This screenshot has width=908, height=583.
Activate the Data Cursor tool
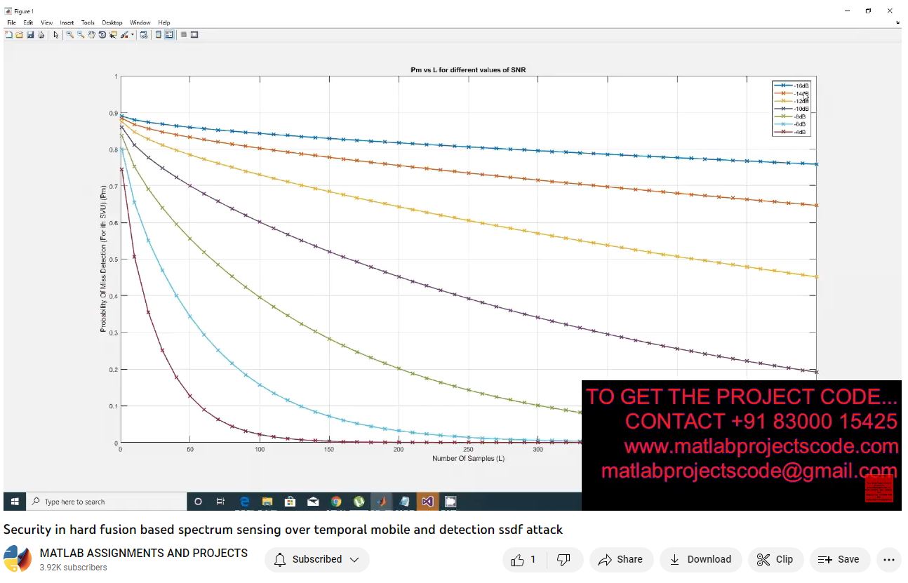pos(113,34)
